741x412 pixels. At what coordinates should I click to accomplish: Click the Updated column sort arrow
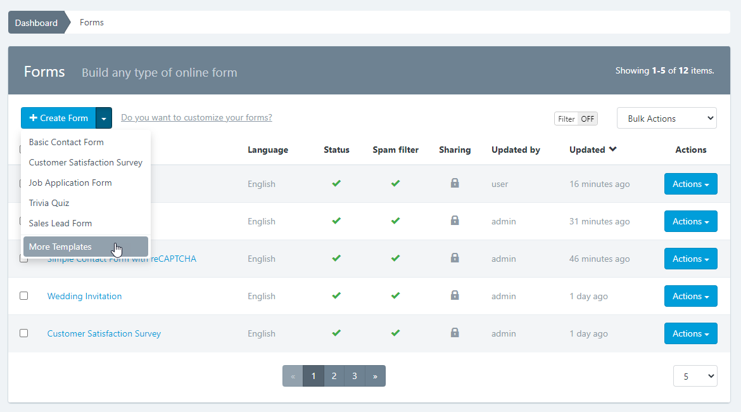point(612,150)
